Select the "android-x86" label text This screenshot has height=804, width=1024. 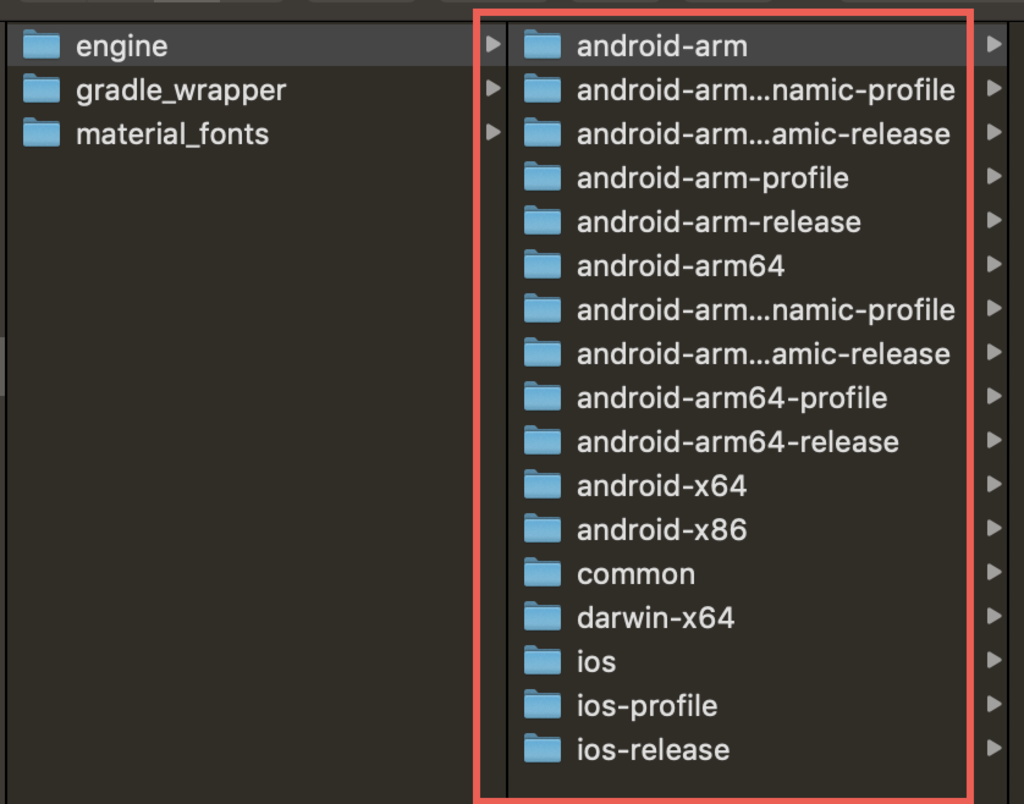(x=662, y=530)
